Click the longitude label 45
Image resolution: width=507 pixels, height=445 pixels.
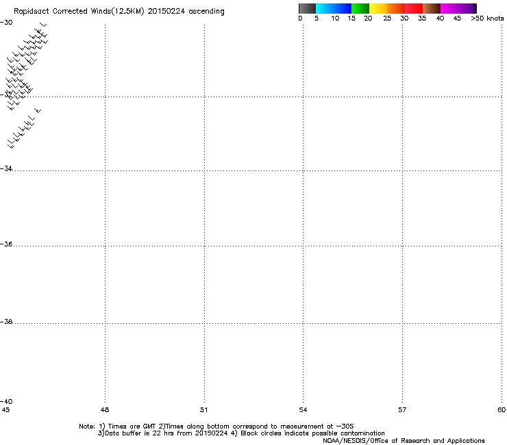point(5,410)
